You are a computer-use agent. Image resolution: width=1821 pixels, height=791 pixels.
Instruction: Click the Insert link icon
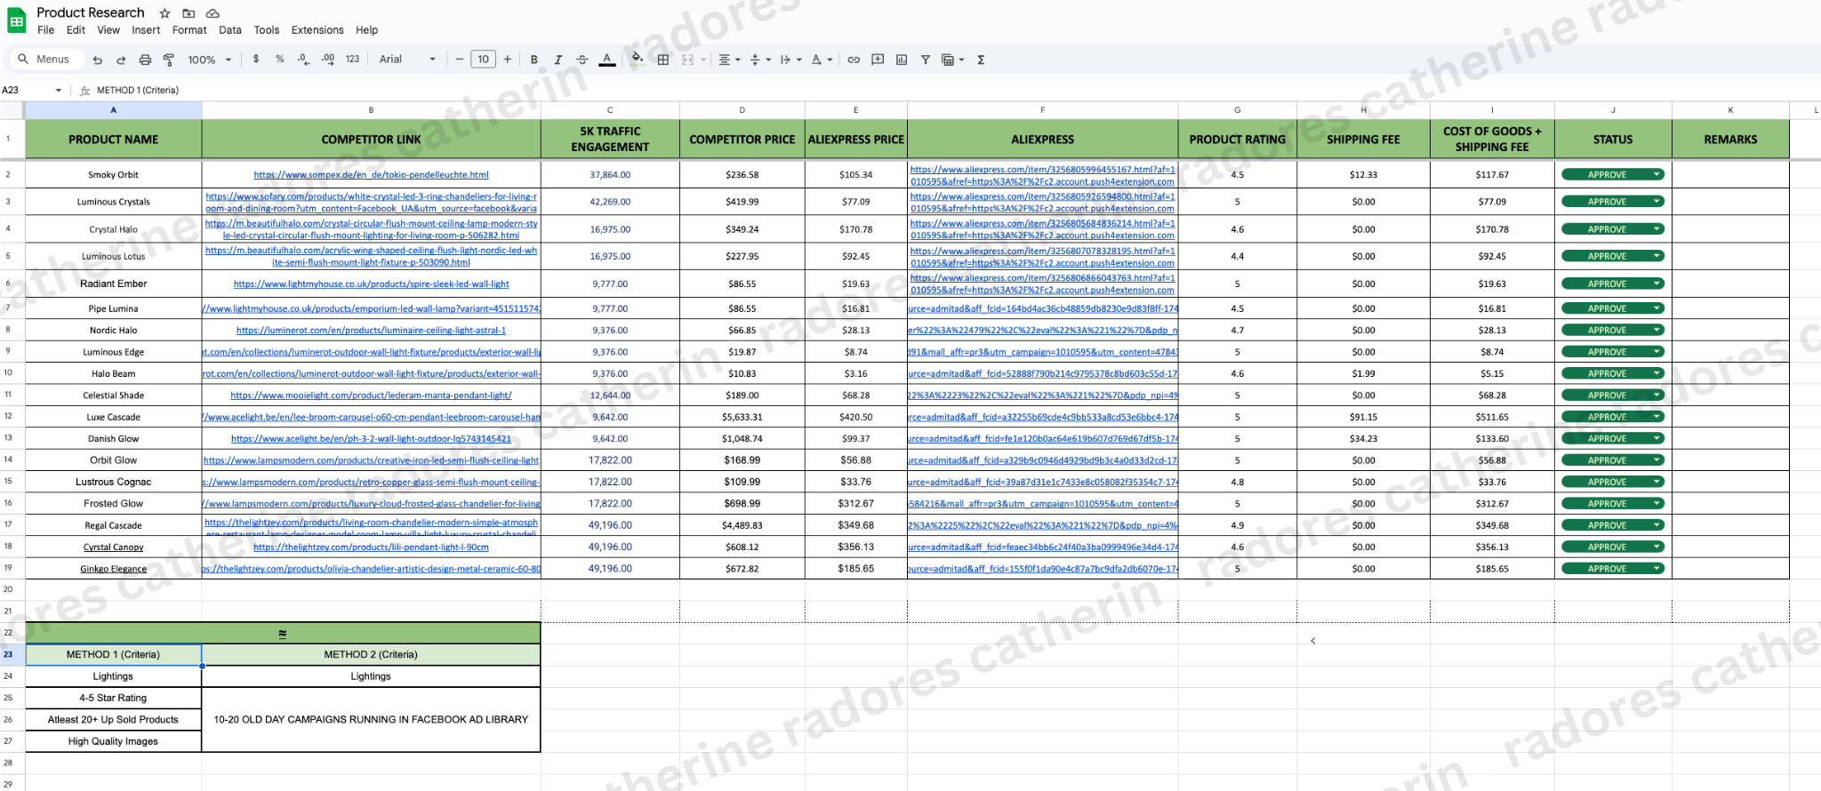854,60
